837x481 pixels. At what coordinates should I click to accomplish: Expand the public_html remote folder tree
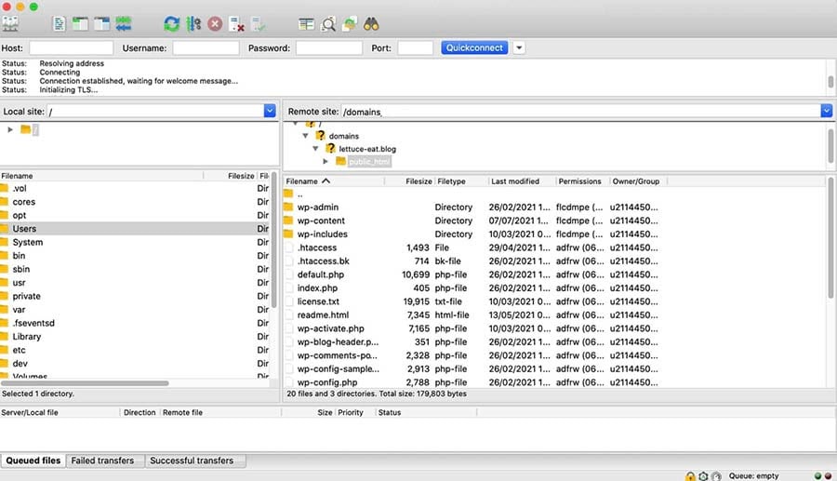click(326, 162)
